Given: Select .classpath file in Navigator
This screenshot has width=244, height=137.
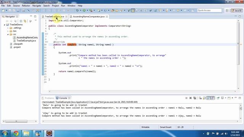Looking at the screenshot, I should (x=18, y=44).
